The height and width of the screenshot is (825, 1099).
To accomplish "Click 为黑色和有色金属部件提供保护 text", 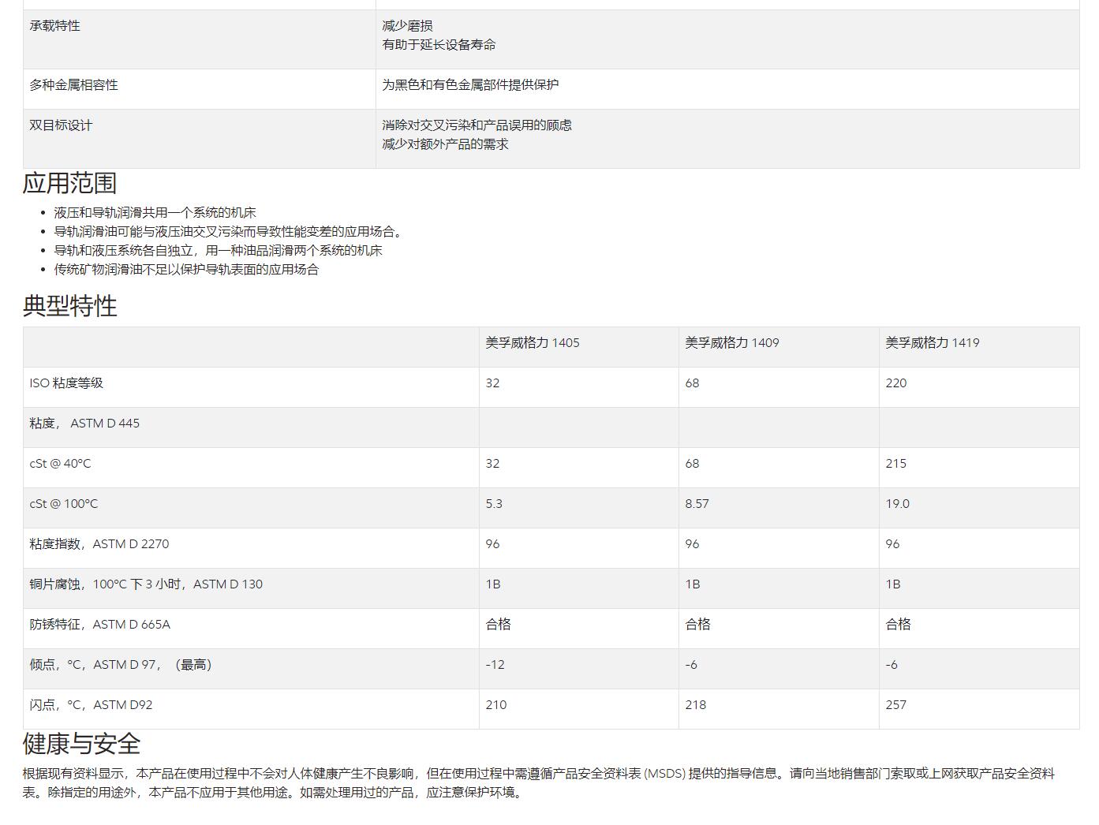I will click(470, 84).
